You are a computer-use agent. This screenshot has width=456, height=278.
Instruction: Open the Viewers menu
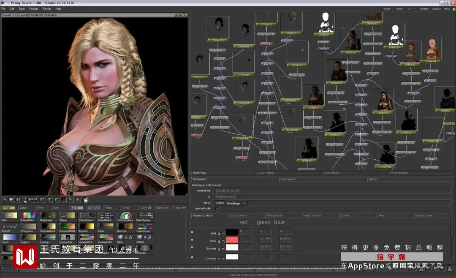(x=33, y=9)
